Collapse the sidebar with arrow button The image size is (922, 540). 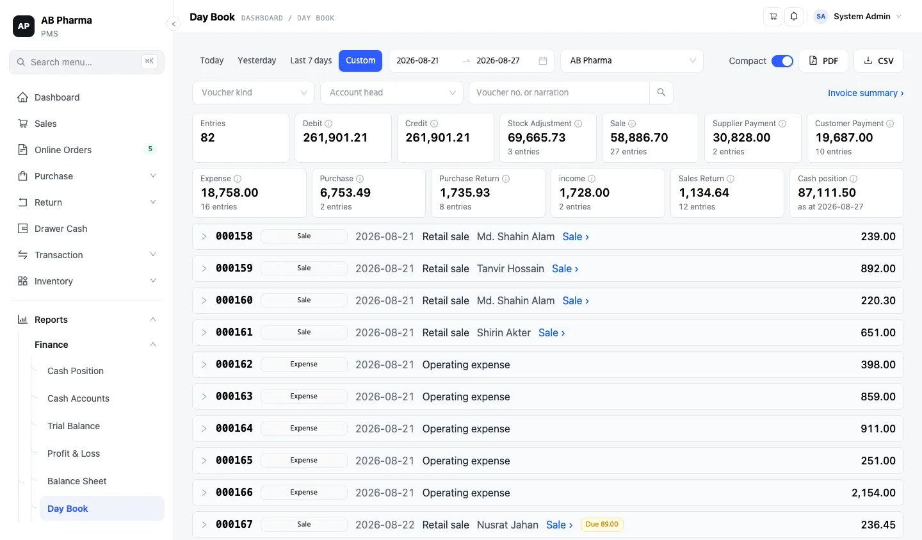pos(173,24)
